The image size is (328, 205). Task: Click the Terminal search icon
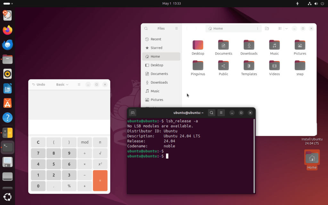[x=211, y=113]
